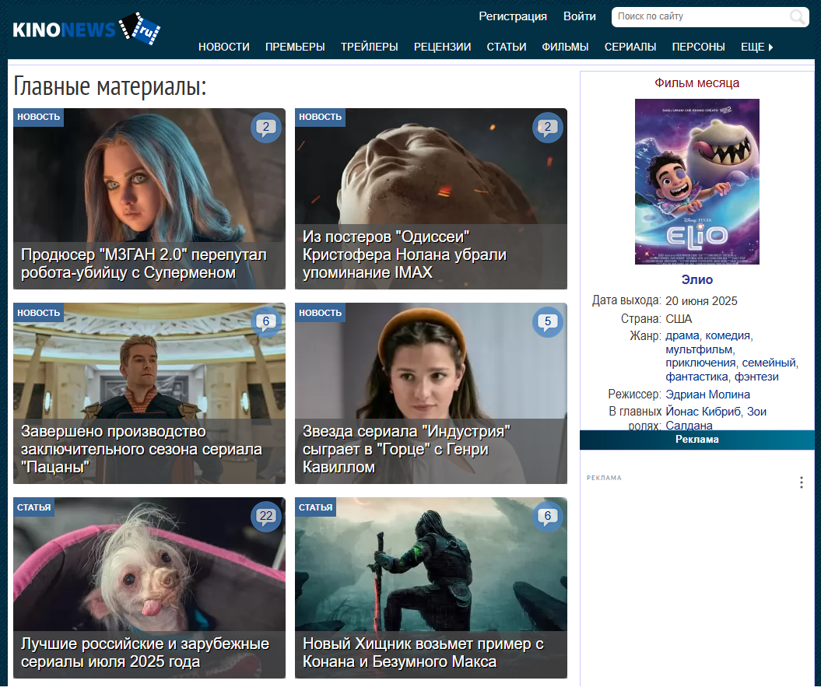Image resolution: width=821 pixels, height=698 pixels.
Task: Open headline about "Горец" with Henry Cavill
Action: (406, 449)
